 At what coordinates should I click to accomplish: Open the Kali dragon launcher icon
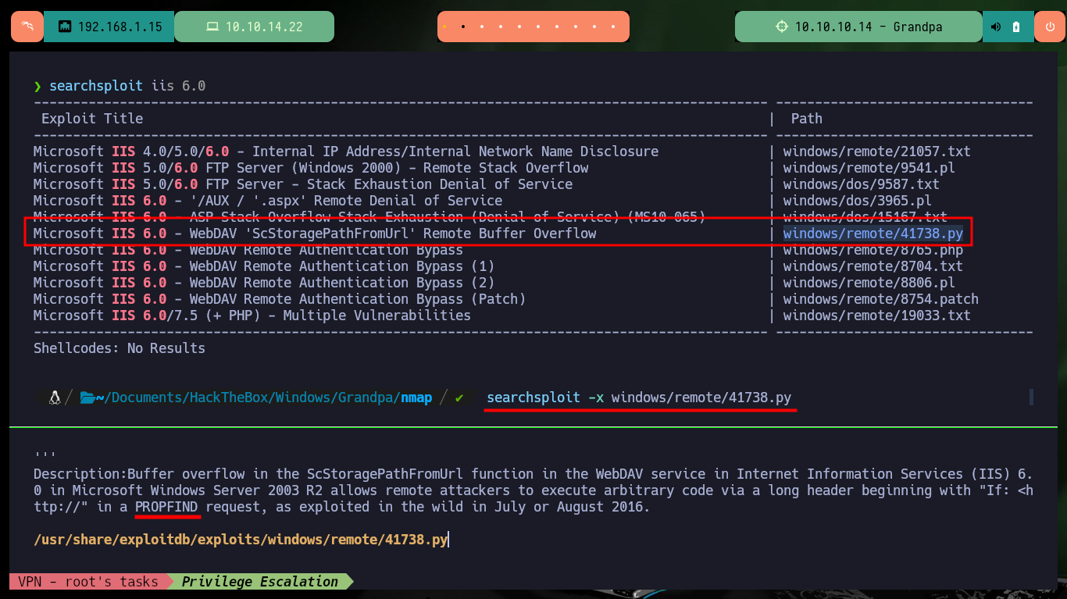tap(27, 27)
